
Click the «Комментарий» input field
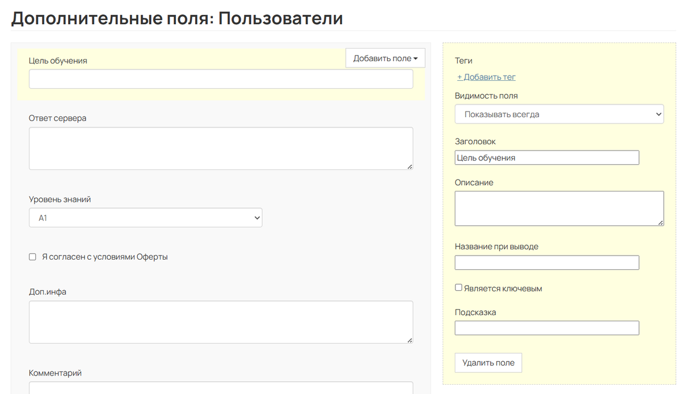(221, 389)
